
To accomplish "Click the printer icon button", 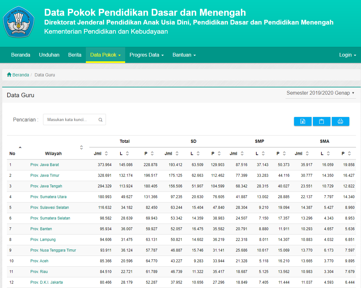I will coord(340,121).
